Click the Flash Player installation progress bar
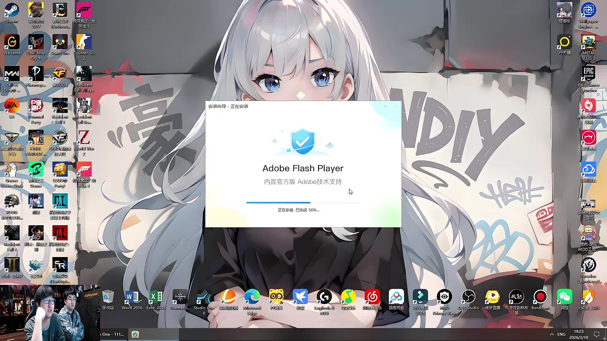The image size is (607, 341). tap(303, 202)
